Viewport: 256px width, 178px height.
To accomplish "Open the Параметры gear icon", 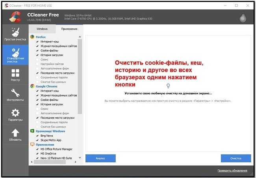I will (x=15, y=113).
